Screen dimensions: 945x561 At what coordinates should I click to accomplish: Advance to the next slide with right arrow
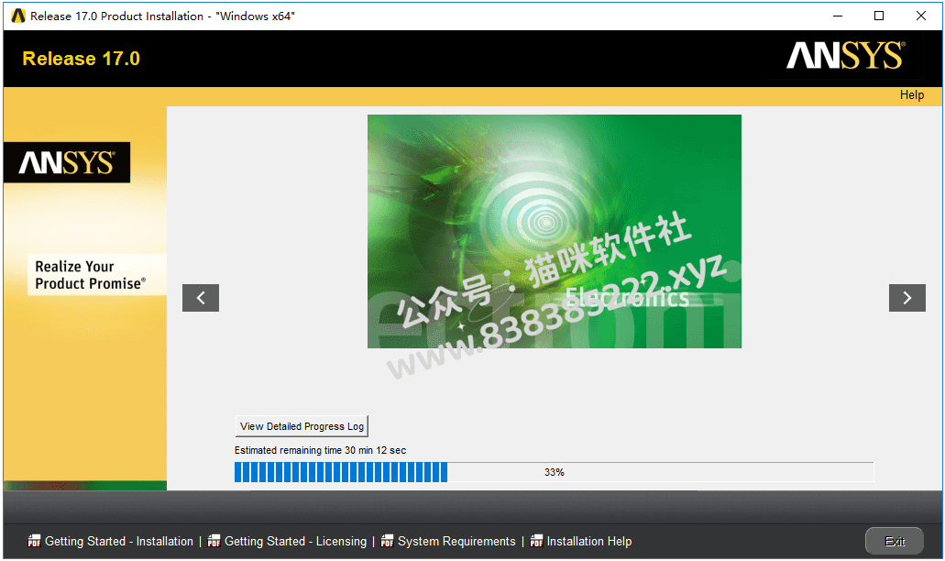point(907,298)
